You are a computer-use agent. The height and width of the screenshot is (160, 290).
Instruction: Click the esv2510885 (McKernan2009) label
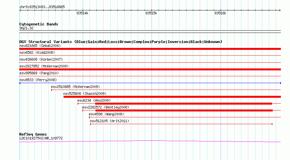click(x=75, y=87)
